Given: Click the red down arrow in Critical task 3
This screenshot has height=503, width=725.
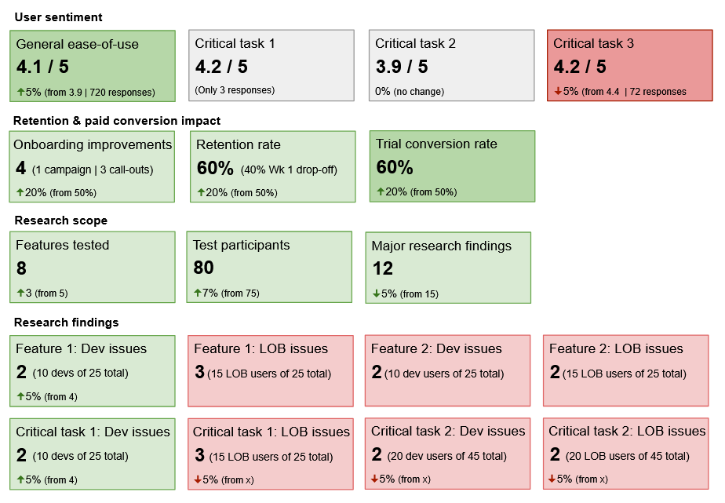Looking at the screenshot, I should (x=558, y=91).
